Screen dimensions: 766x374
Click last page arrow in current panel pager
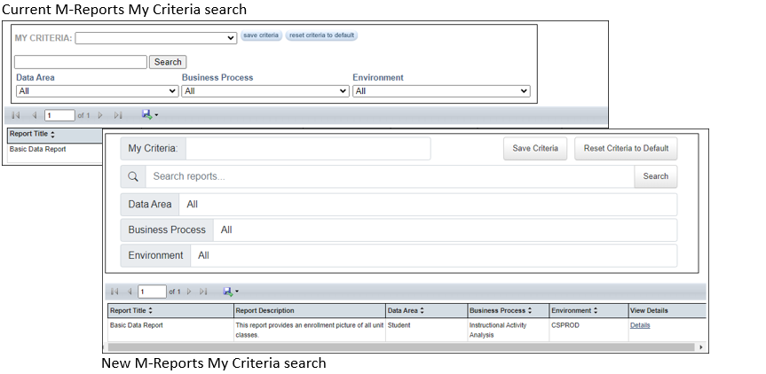pos(118,115)
